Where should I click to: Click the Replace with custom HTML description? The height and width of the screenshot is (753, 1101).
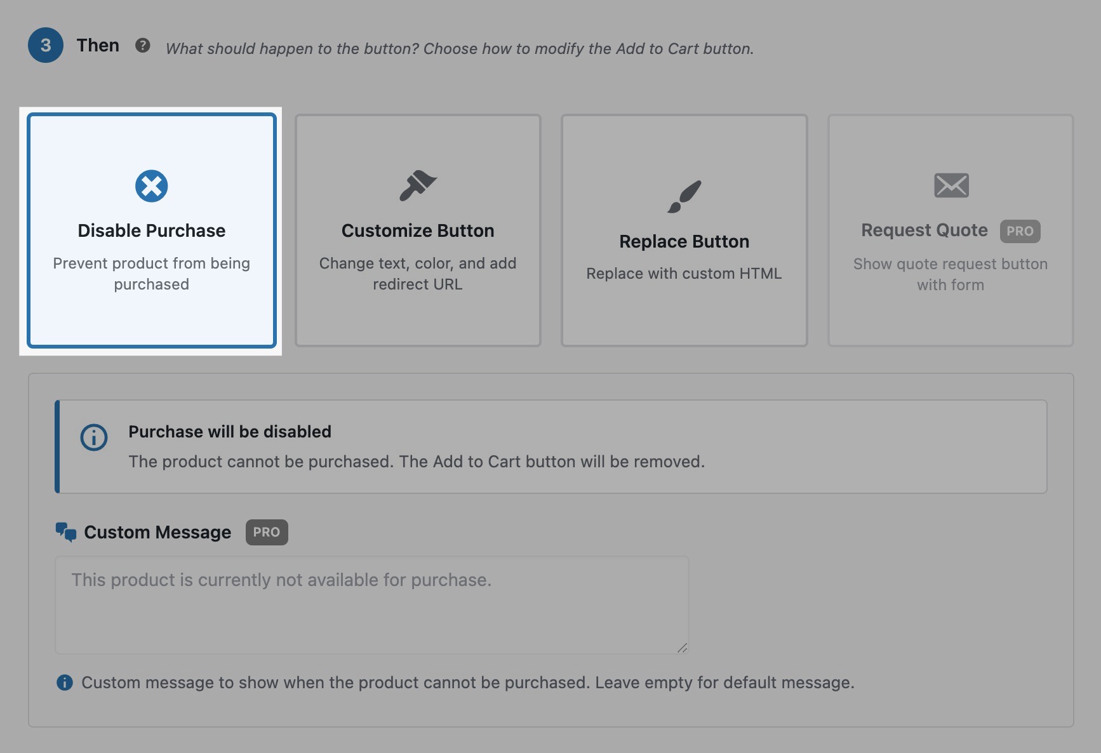pyautogui.click(x=684, y=273)
